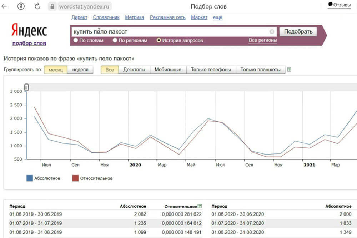Expand the ещё menu in top links
The image size is (357, 238).
coord(217,17)
